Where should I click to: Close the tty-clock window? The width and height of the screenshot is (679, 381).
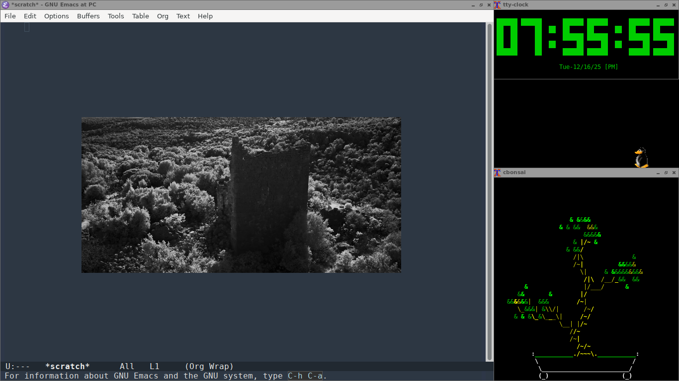tap(674, 5)
